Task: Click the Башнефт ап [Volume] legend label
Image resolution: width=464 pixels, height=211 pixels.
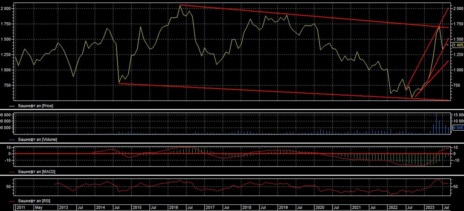Action: click(38, 139)
